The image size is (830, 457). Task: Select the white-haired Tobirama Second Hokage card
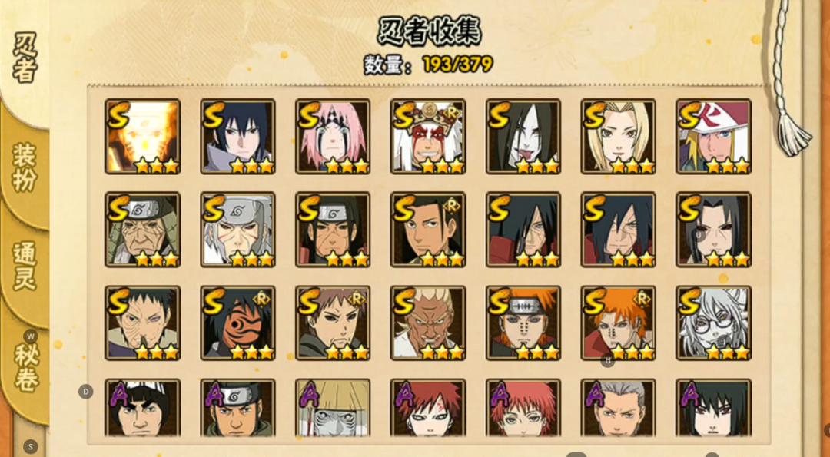pyautogui.click(x=237, y=230)
